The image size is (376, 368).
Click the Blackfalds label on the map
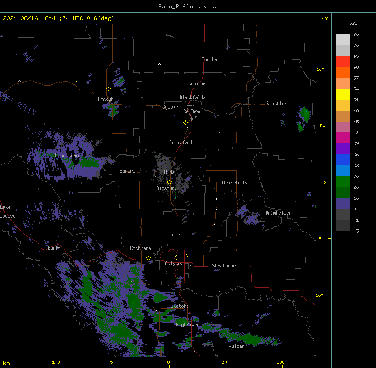[x=192, y=97]
